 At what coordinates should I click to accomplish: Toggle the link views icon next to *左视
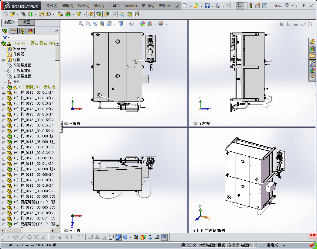click(x=195, y=123)
